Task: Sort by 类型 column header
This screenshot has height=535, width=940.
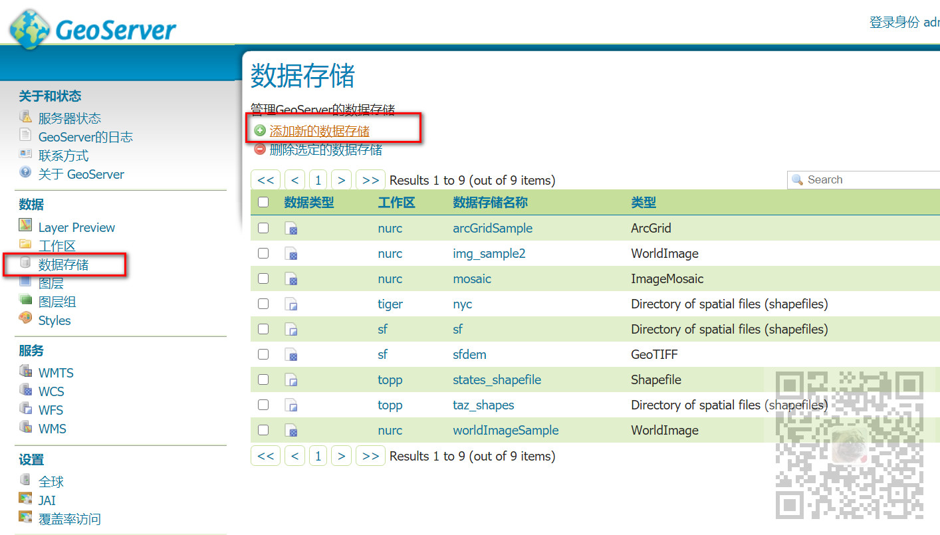Action: point(644,203)
